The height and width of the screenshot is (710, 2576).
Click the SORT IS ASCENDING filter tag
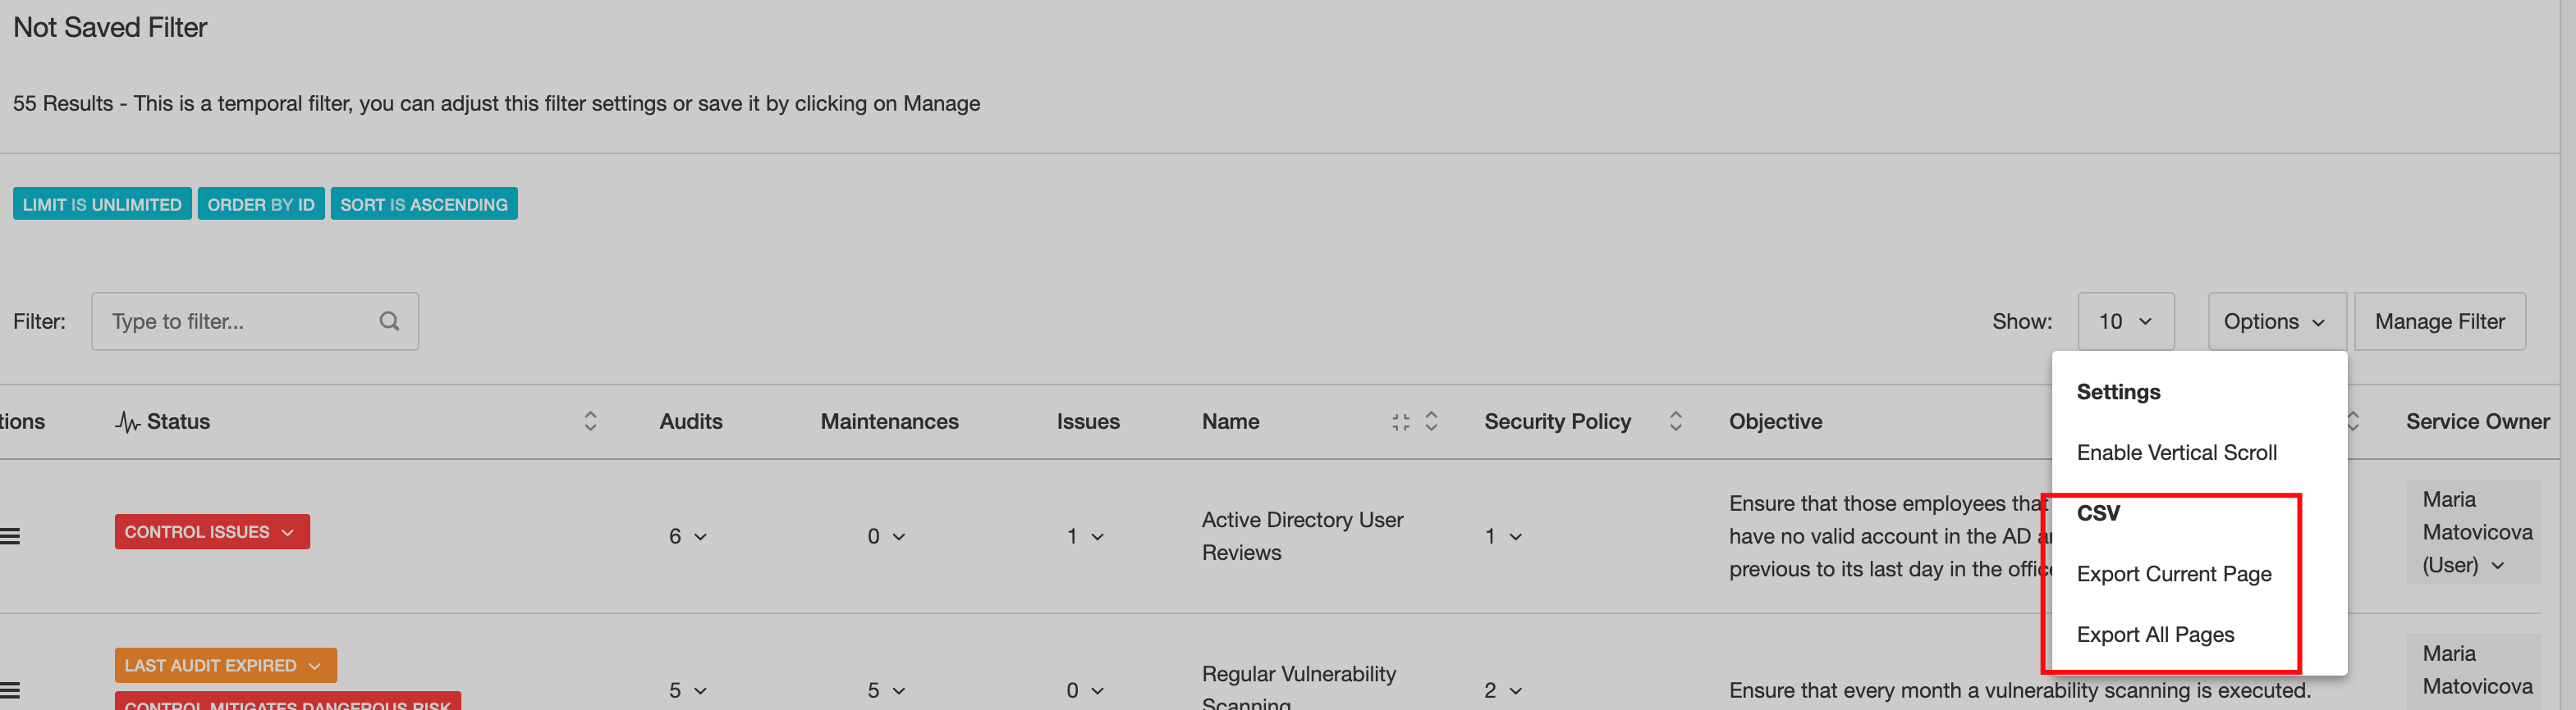click(424, 203)
